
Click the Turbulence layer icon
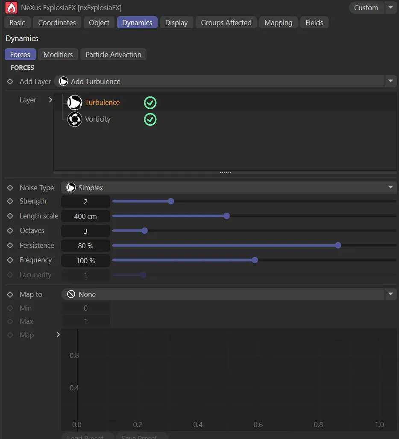point(75,102)
